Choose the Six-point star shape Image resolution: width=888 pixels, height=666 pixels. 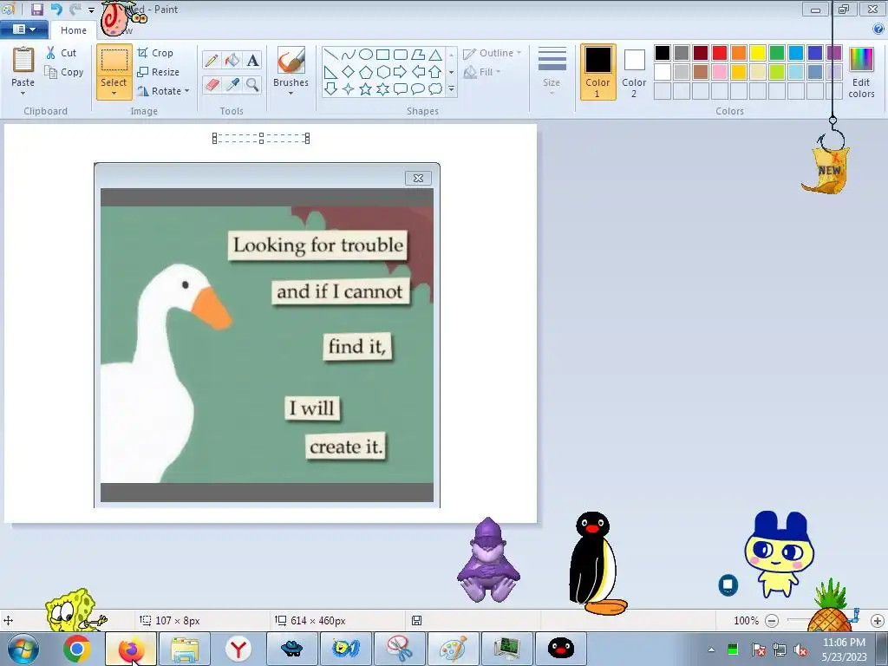pyautogui.click(x=382, y=89)
